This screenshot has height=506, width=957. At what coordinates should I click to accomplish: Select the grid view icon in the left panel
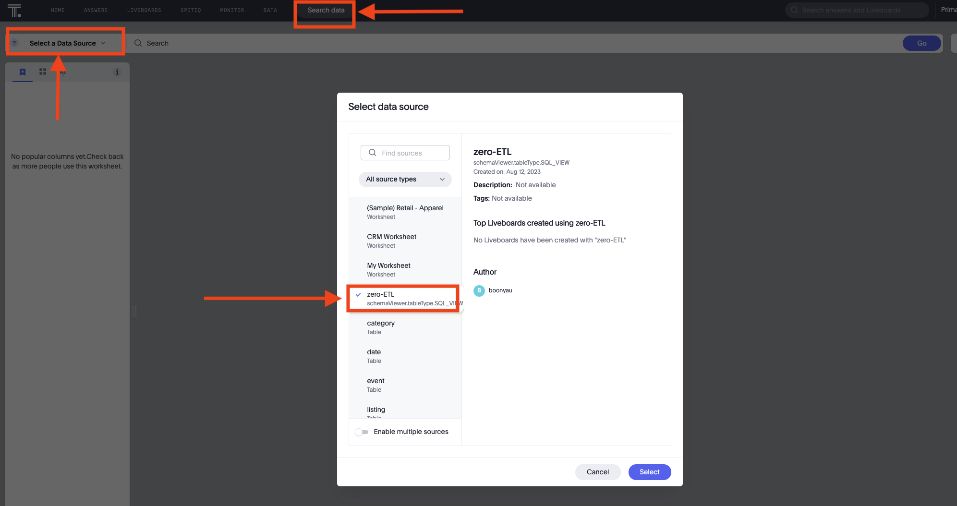coord(43,72)
